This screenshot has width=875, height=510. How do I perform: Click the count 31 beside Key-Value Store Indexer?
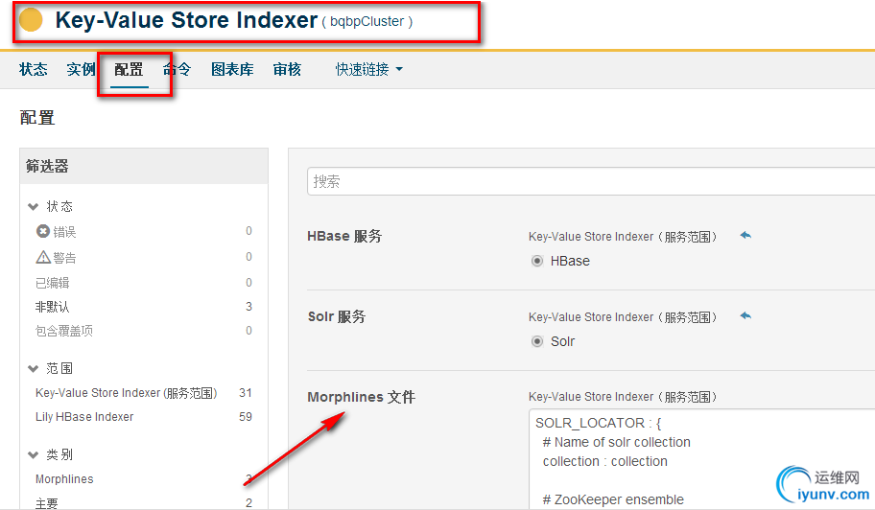pyautogui.click(x=246, y=393)
